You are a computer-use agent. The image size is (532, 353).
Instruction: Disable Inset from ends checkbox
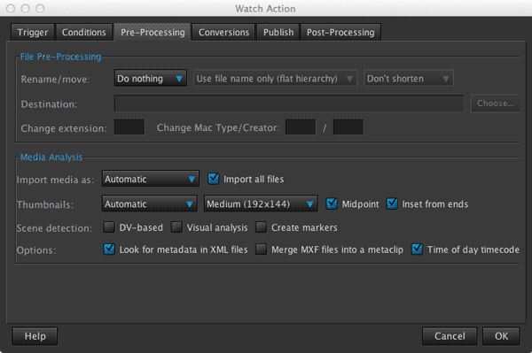click(392, 203)
